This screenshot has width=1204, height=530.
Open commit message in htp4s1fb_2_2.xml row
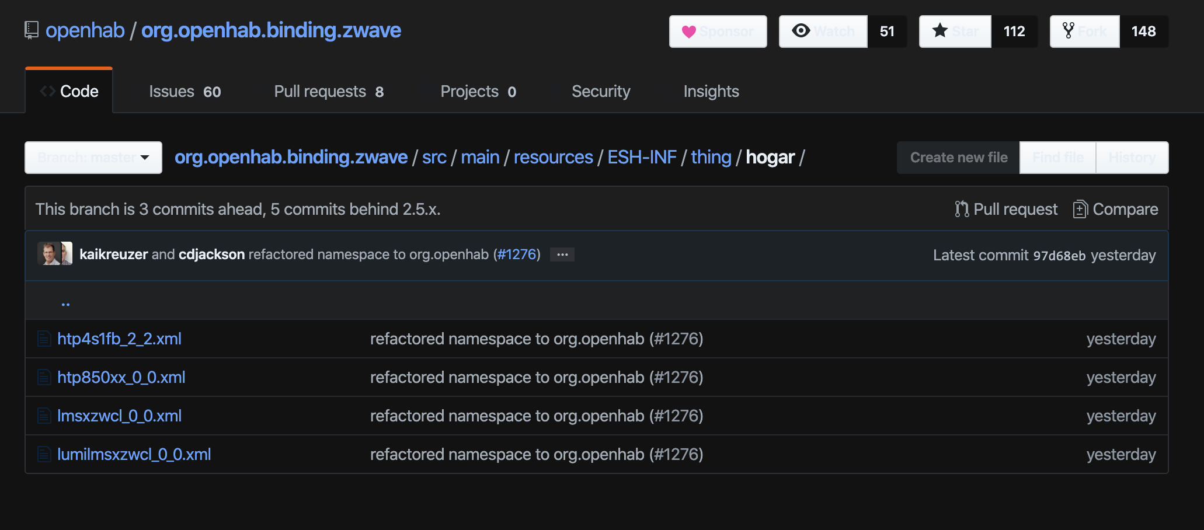point(537,339)
